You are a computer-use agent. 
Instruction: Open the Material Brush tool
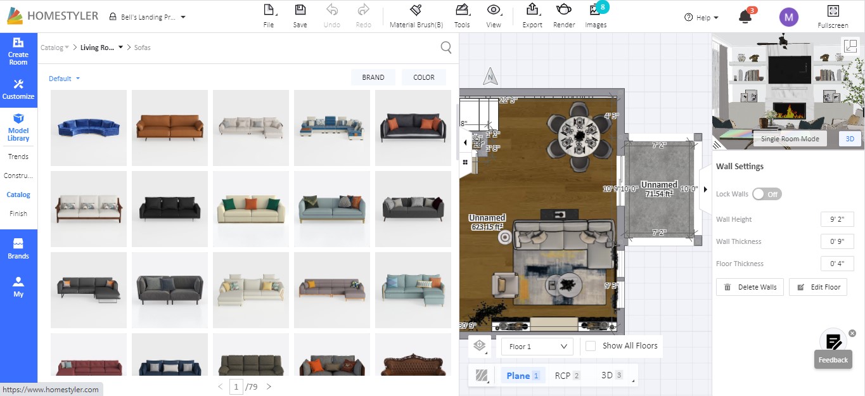coord(416,11)
